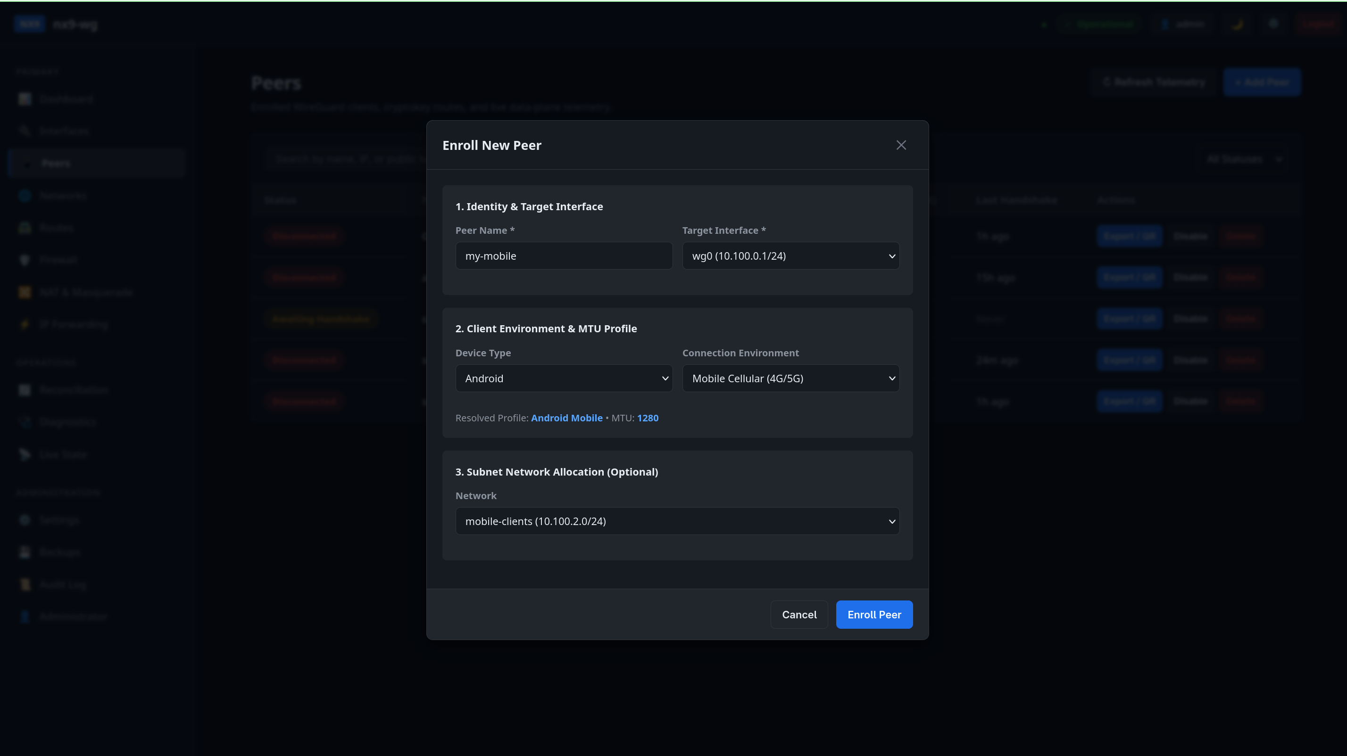This screenshot has height=756, width=1347.
Task: Open the All Statuses filter dropdown
Action: [x=1244, y=159]
